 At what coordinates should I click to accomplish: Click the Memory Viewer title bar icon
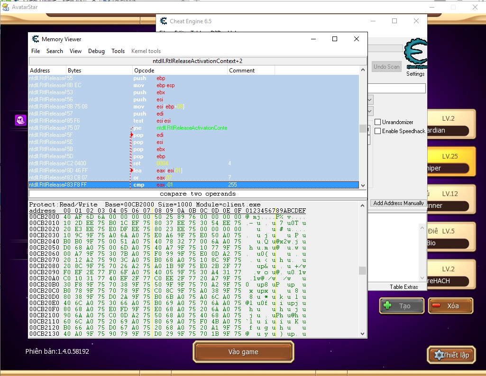click(x=35, y=39)
